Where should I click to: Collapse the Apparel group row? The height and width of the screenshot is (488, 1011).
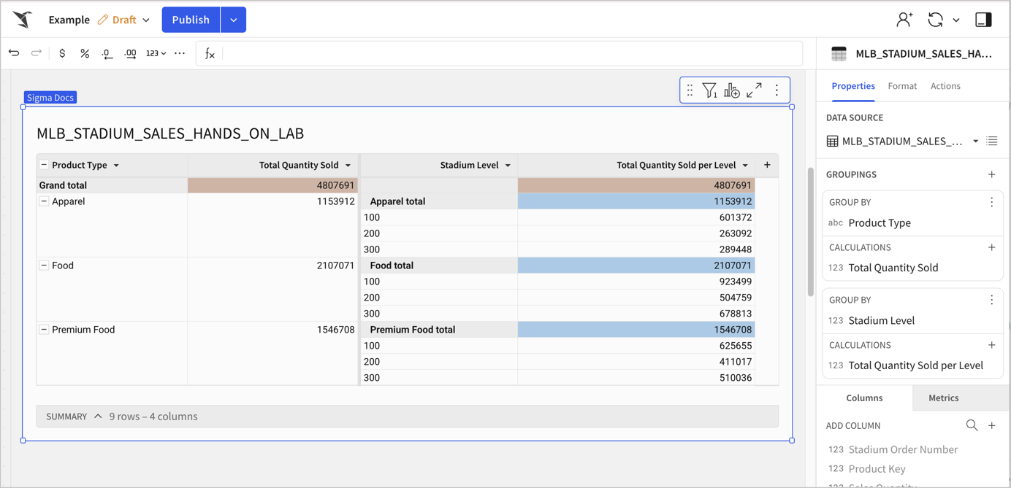44,201
